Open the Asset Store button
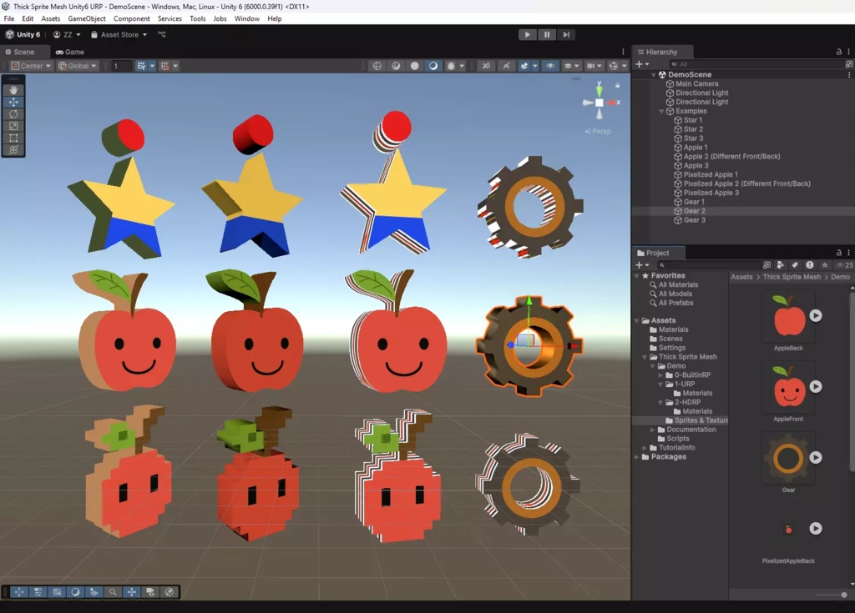855x613 pixels. [x=119, y=35]
